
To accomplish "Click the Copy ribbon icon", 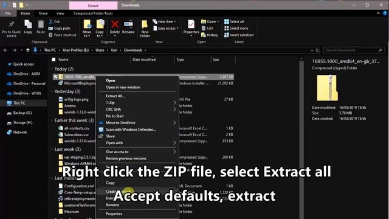I will (28, 24).
